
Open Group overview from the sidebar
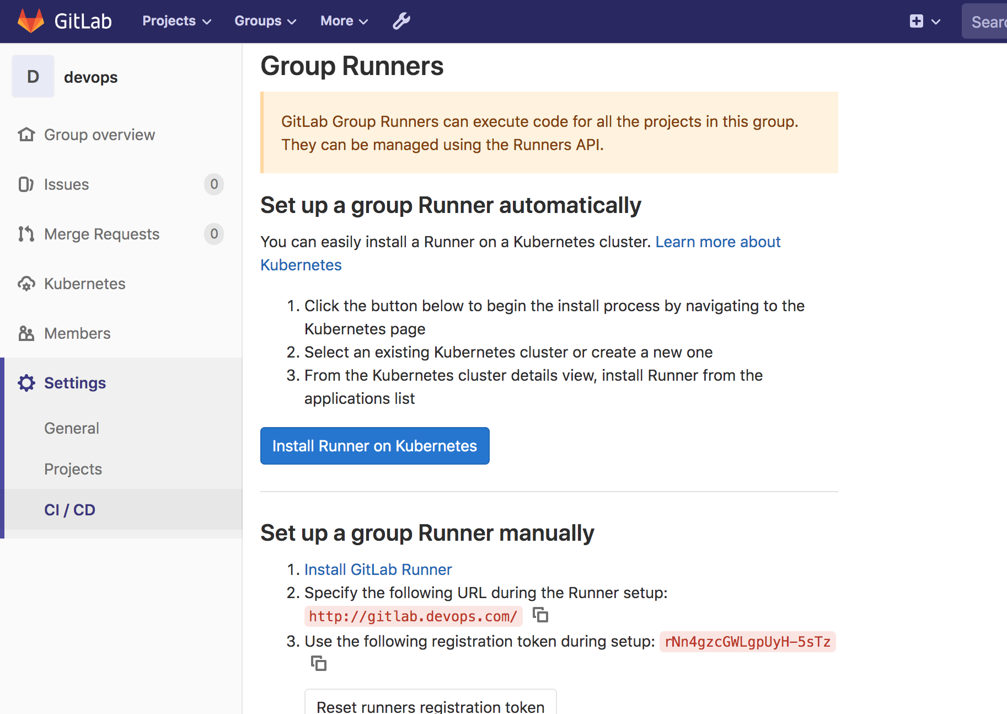99,135
